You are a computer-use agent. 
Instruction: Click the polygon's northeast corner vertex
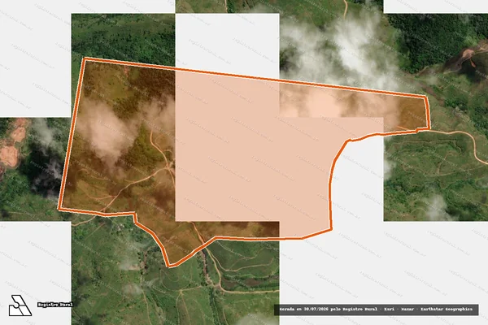tap(425, 97)
